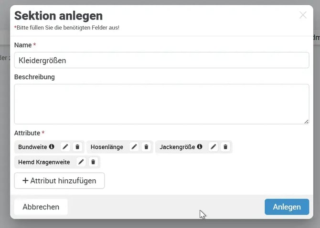320x228 pixels.
Task: Show info for the Bundweite attribute
Action: click(x=52, y=147)
